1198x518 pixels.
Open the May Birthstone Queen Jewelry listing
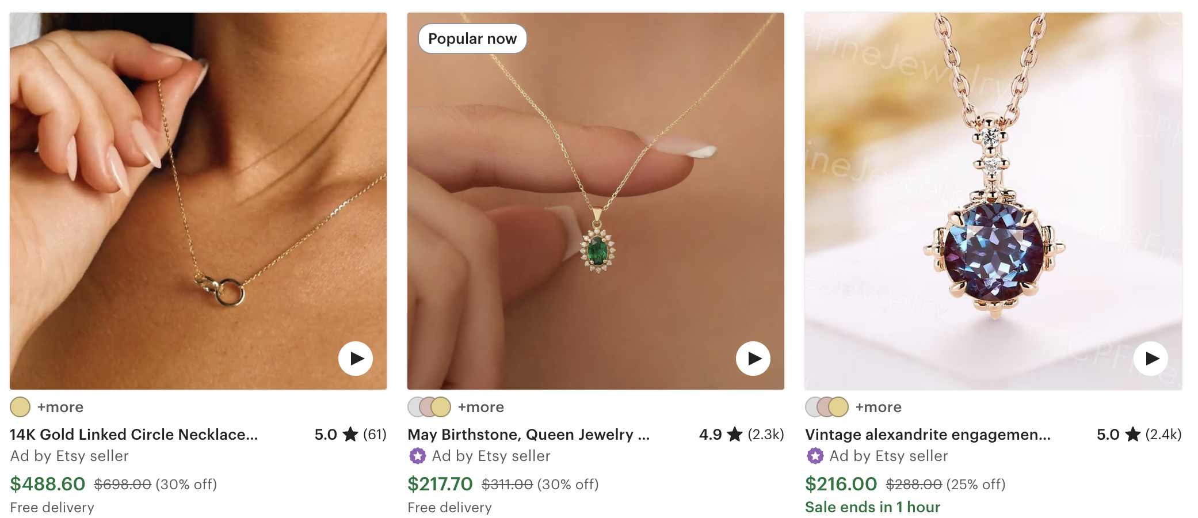(x=528, y=435)
